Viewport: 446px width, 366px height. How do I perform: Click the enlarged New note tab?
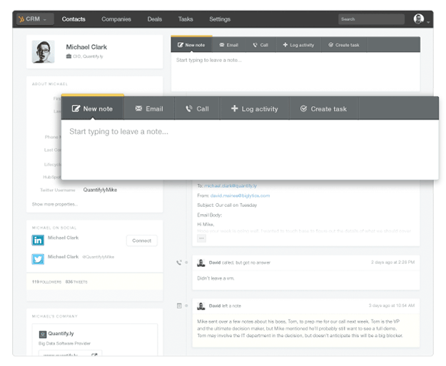click(93, 108)
